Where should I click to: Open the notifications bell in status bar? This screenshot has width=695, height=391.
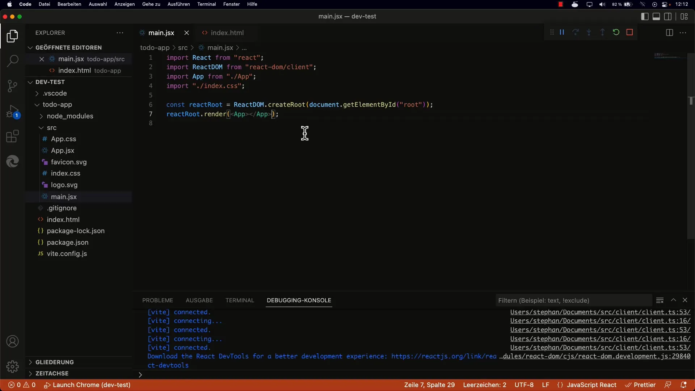[683, 385]
